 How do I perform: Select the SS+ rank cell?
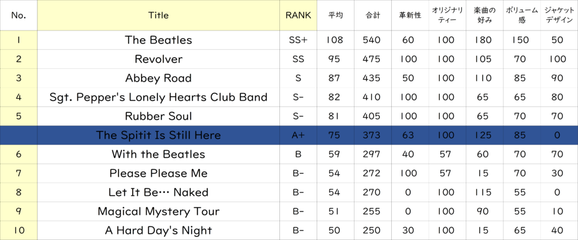coord(299,40)
